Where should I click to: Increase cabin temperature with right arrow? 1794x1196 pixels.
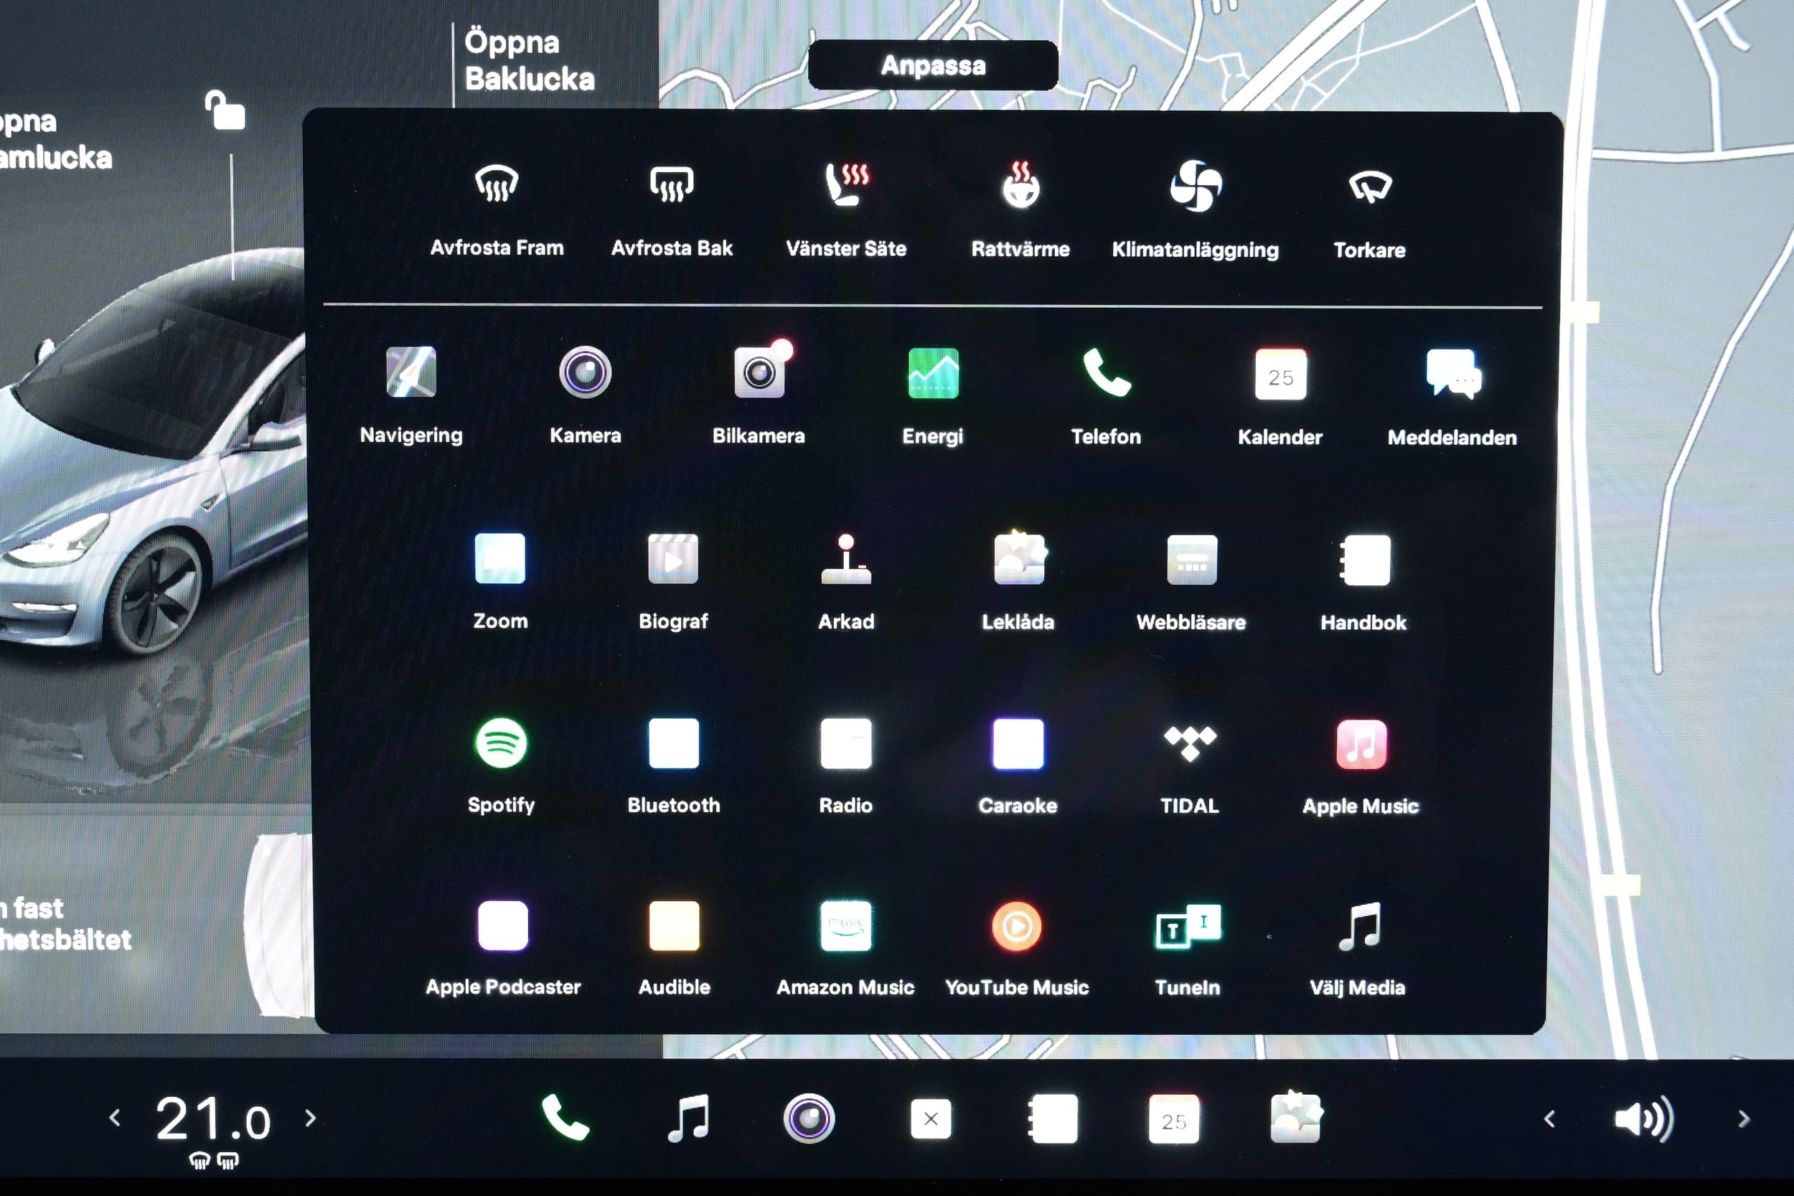310,1119
